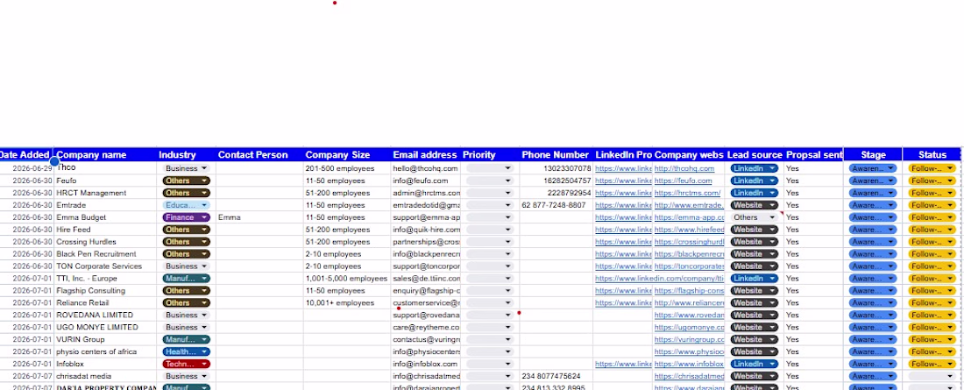Select the Contact Person column header
964x390 pixels.
coord(259,155)
